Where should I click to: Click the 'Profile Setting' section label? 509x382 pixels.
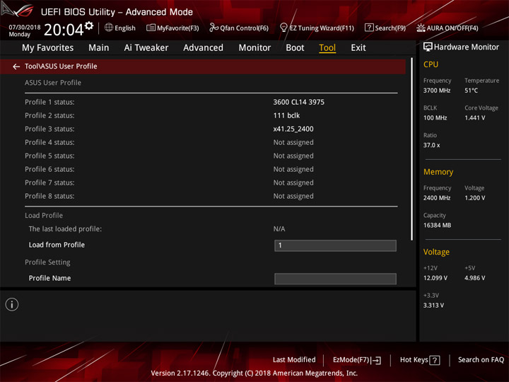(x=47, y=262)
